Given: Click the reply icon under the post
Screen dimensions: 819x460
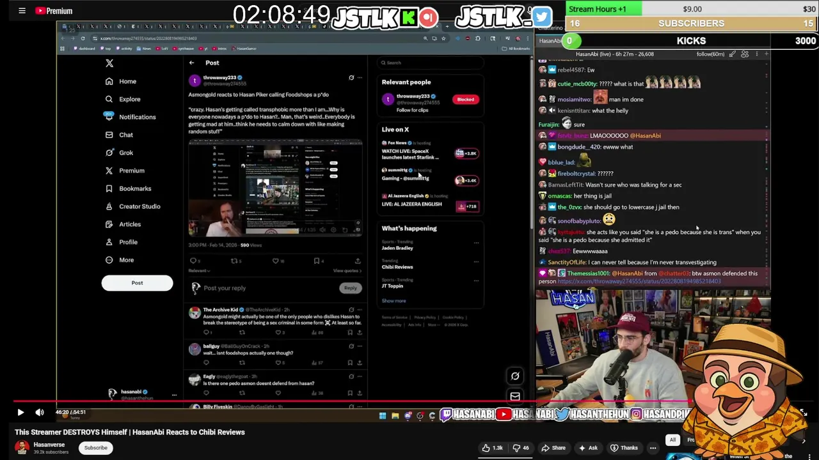Looking at the screenshot, I should tap(194, 261).
